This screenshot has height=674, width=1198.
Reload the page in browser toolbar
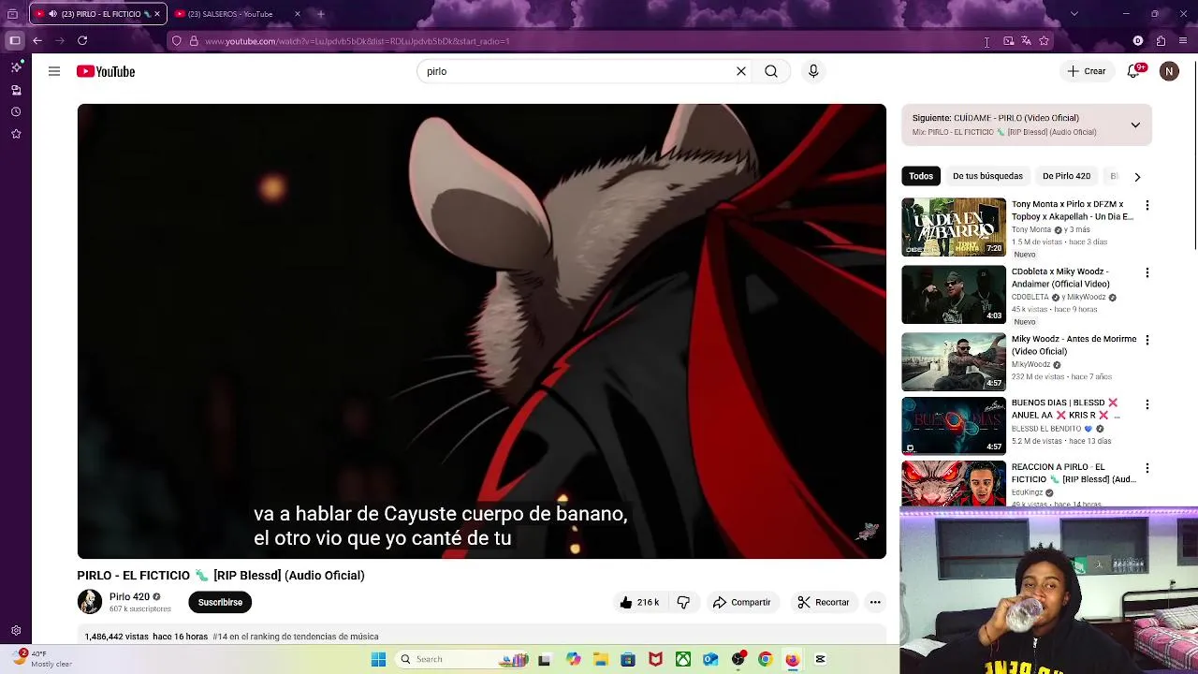point(82,40)
